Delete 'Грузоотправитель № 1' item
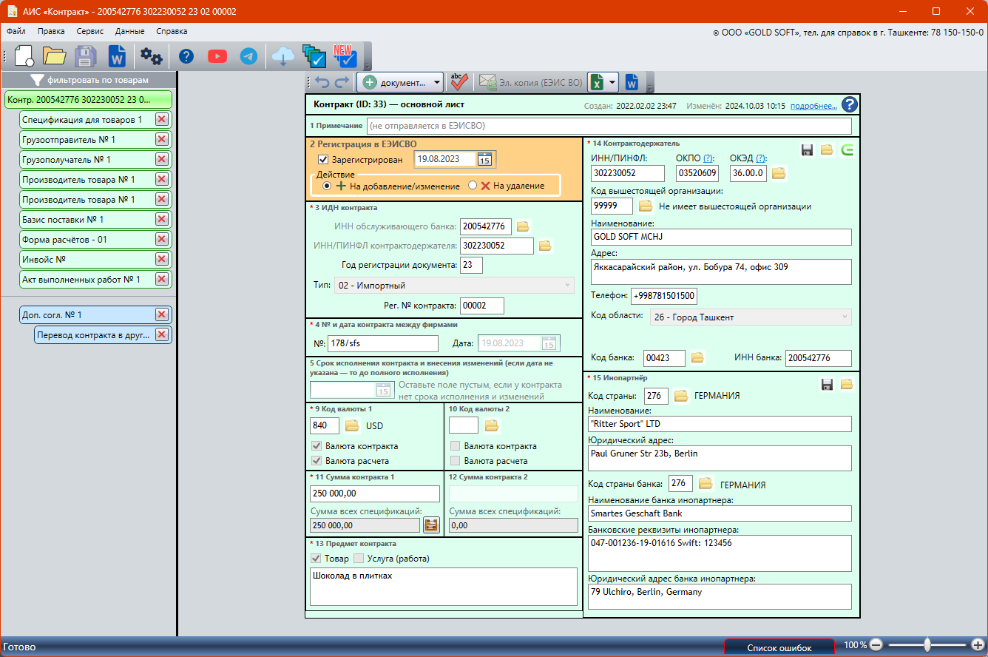 (162, 140)
